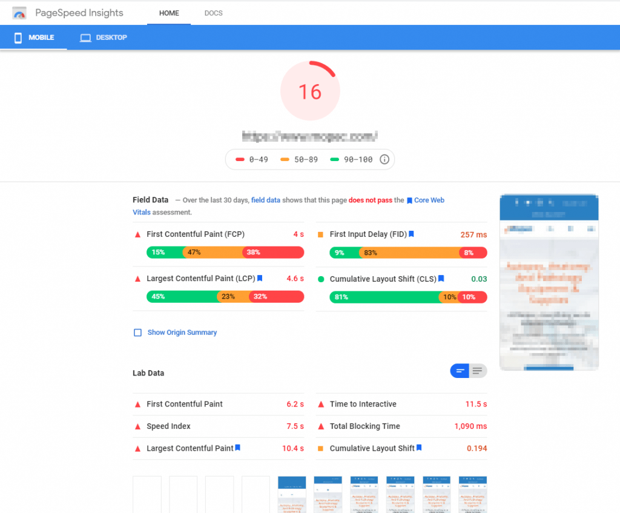Click the first blank filmstrip frame
The width and height of the screenshot is (620, 513).
coord(147,494)
